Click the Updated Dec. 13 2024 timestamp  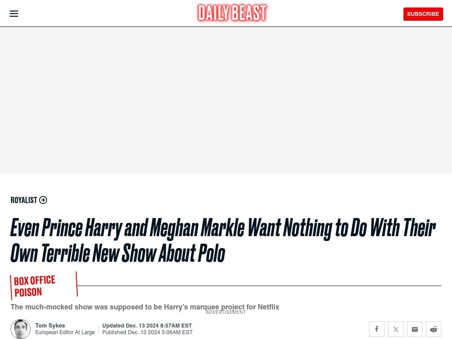tap(147, 325)
